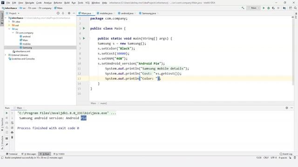Collapse the inheritance root node

point(6,18)
